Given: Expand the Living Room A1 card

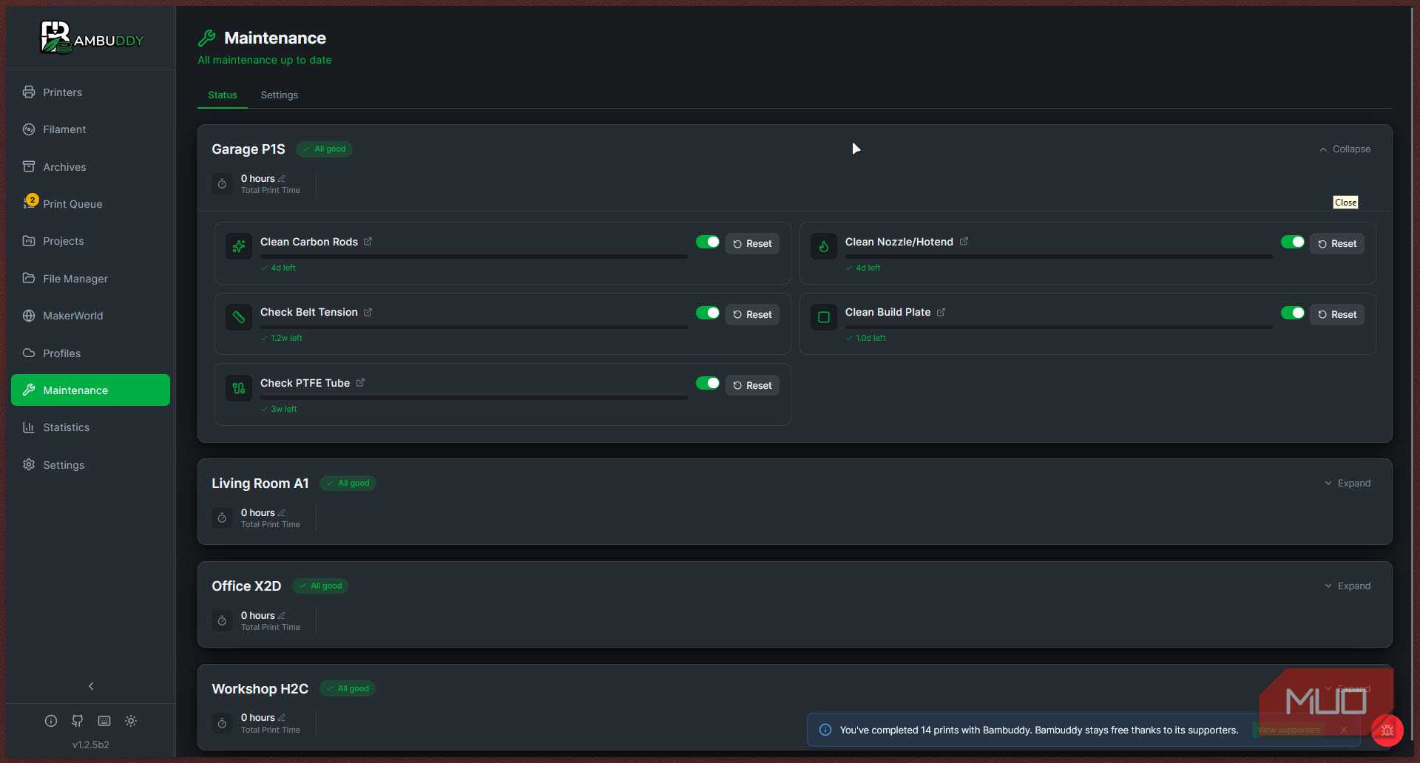Looking at the screenshot, I should (1348, 484).
